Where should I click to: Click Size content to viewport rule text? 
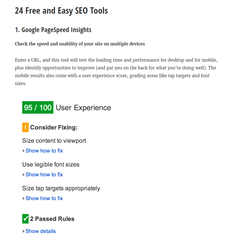(x=54, y=141)
